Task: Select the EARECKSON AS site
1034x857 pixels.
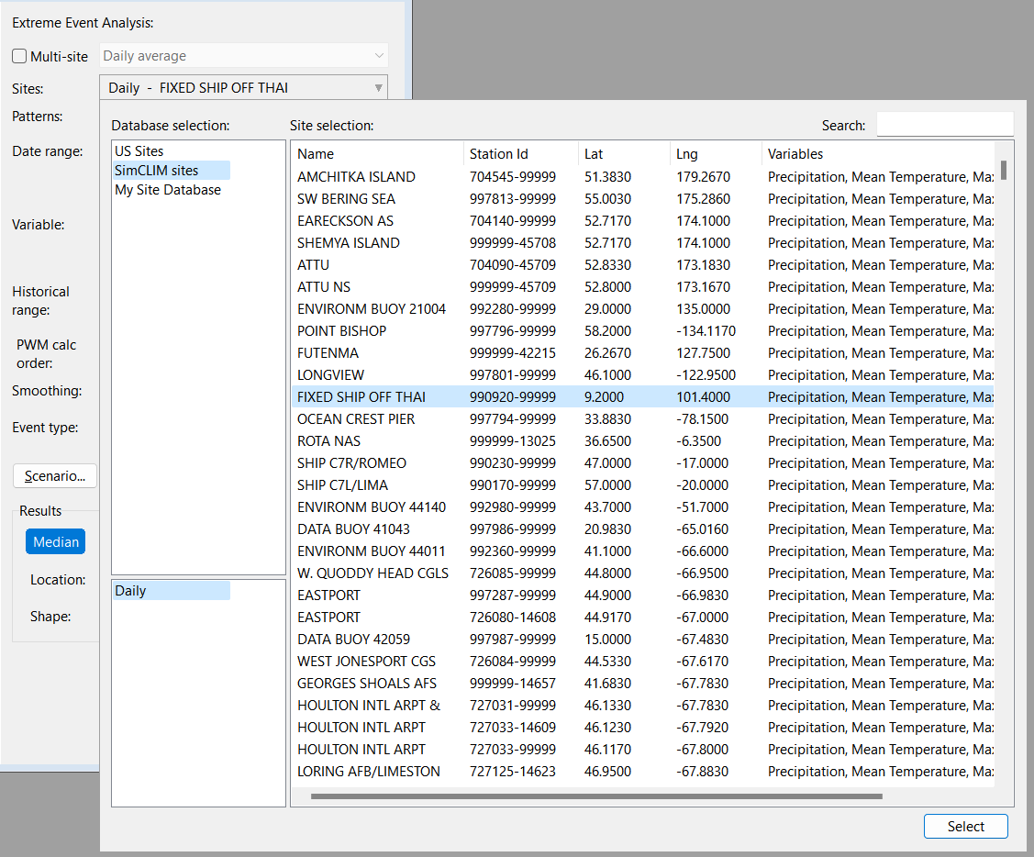Action: [643, 220]
